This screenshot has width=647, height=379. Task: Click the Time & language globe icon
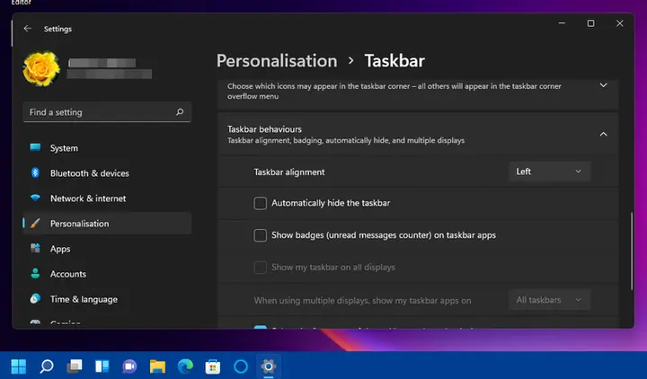pyautogui.click(x=35, y=298)
